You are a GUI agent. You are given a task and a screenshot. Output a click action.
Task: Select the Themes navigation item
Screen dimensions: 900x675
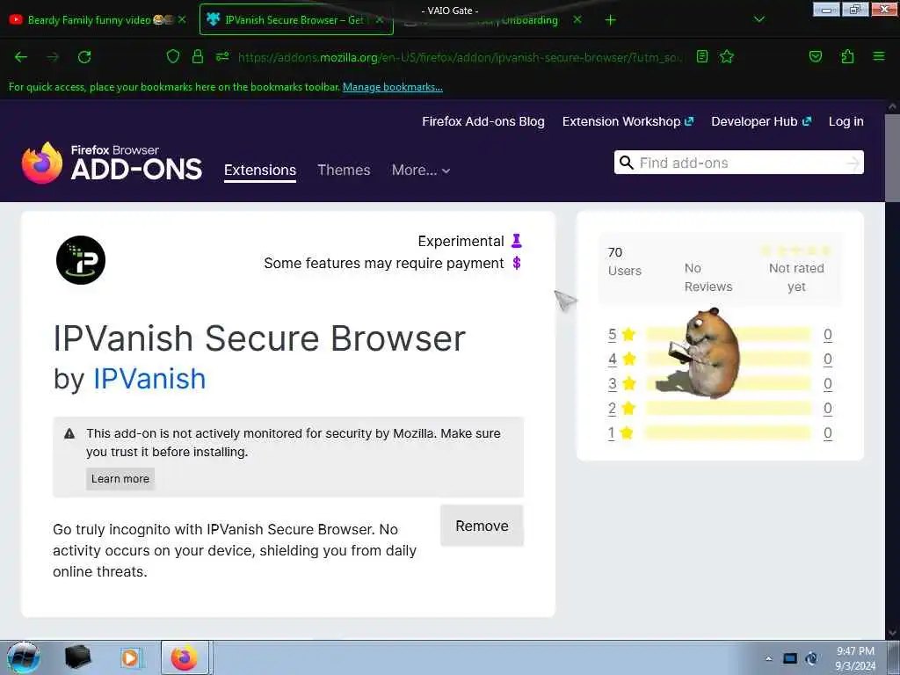pos(344,171)
